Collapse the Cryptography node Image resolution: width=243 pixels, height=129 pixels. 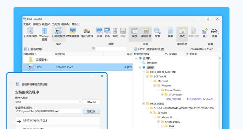(158, 122)
